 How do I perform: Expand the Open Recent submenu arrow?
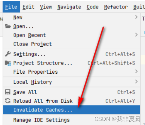click(x=137, y=35)
